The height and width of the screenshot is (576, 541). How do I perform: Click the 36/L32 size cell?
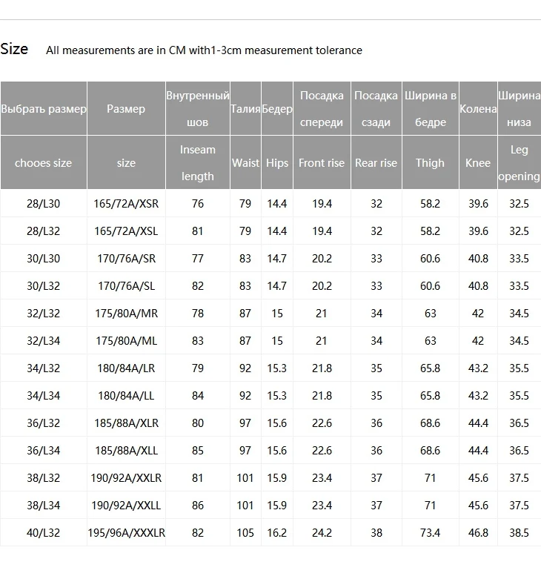point(43,423)
